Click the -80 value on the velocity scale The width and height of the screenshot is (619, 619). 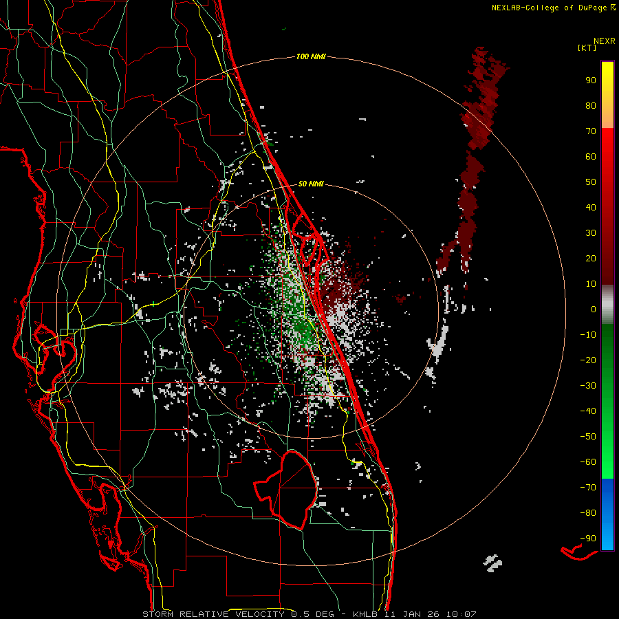tap(588, 513)
